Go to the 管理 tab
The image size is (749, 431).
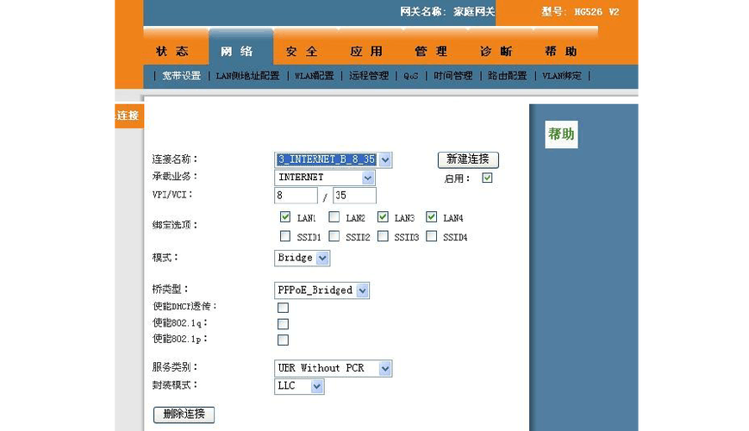tap(430, 52)
